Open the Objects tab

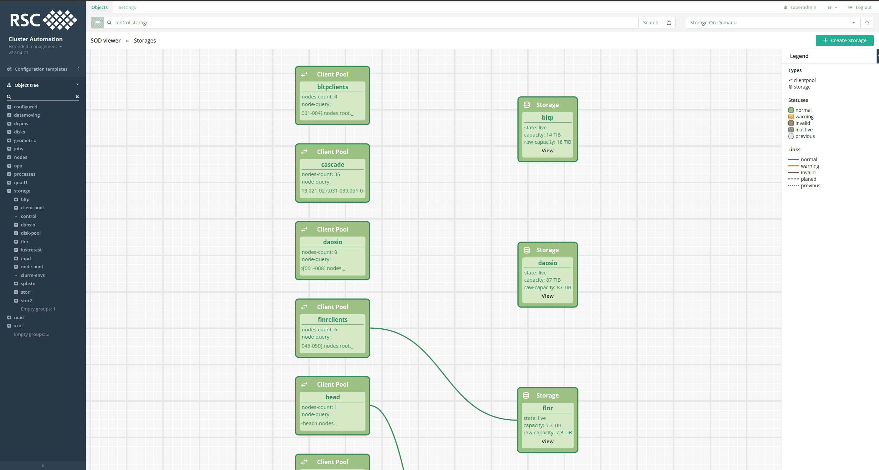click(99, 7)
